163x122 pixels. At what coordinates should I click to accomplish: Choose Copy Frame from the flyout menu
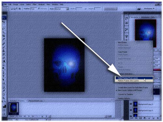point(123,52)
